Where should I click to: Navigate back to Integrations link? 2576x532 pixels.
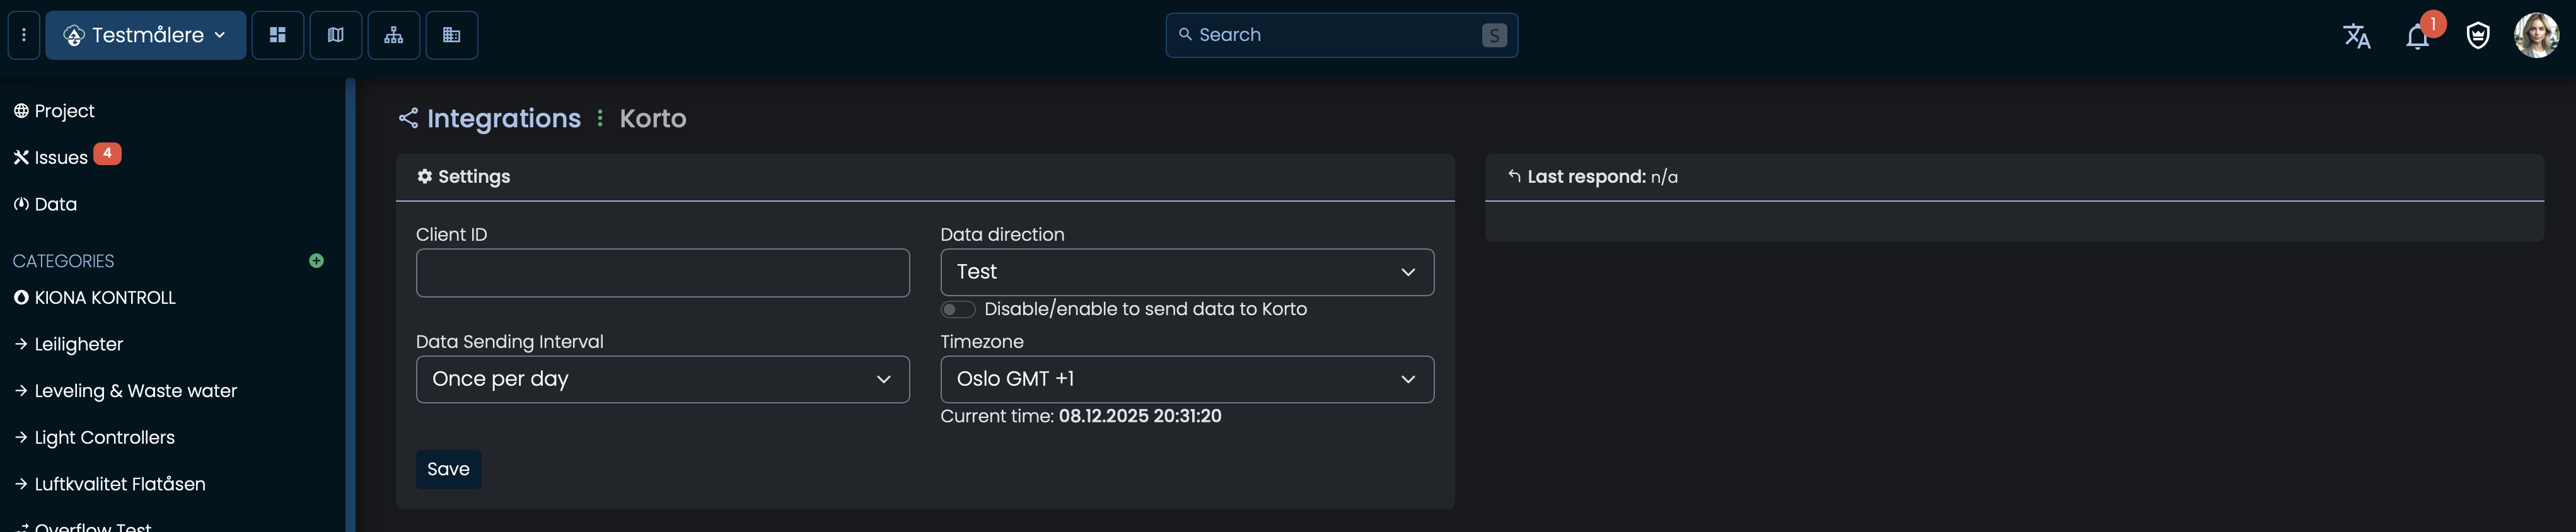coord(504,118)
